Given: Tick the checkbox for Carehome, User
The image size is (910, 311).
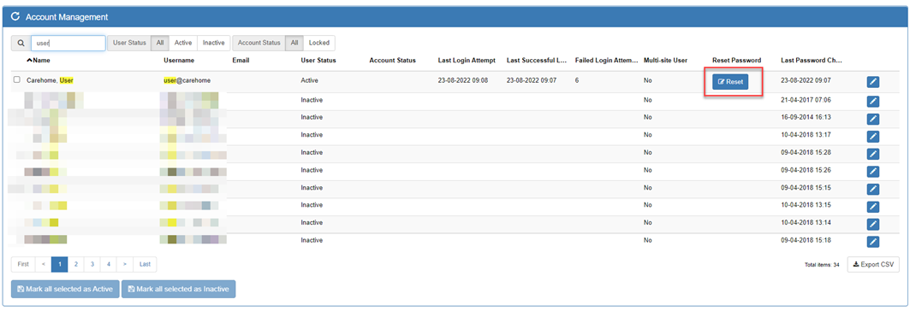Looking at the screenshot, I should (x=17, y=80).
